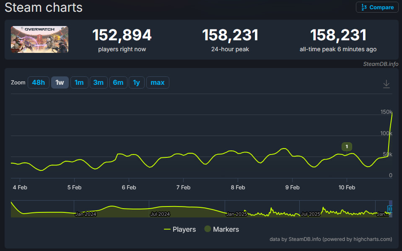Select the max zoom range
The height and width of the screenshot is (251, 402).
[157, 82]
